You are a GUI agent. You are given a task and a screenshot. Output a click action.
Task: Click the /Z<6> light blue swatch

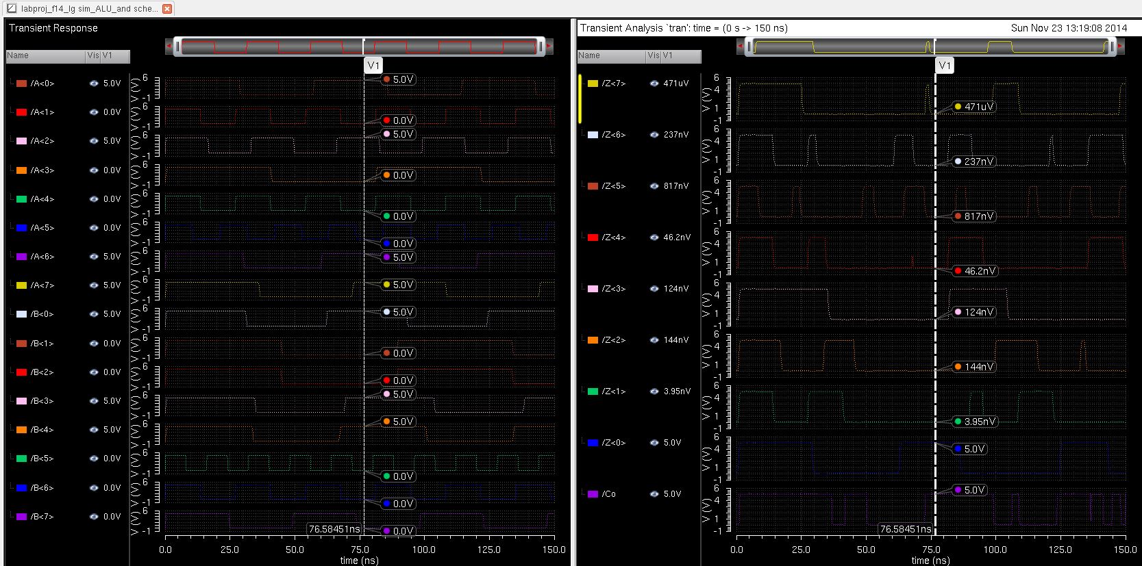click(x=593, y=135)
